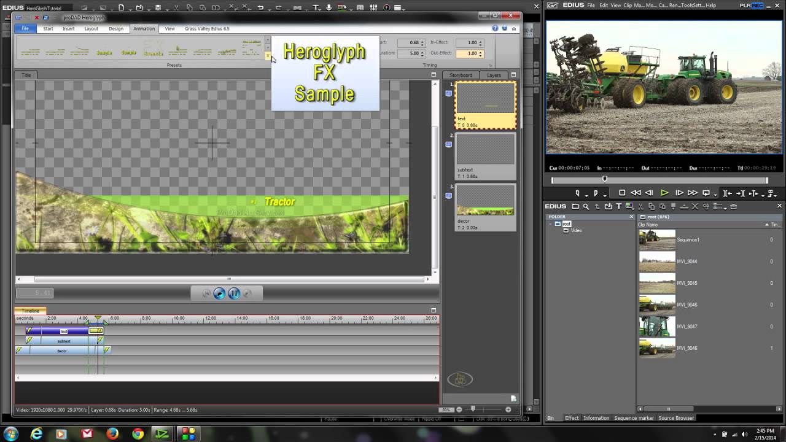
Task: Click the Set In point icon in the player
Action: [577, 193]
